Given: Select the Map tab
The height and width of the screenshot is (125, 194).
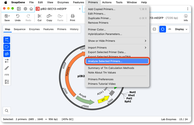Looking at the screenshot, I should click(x=8, y=29).
